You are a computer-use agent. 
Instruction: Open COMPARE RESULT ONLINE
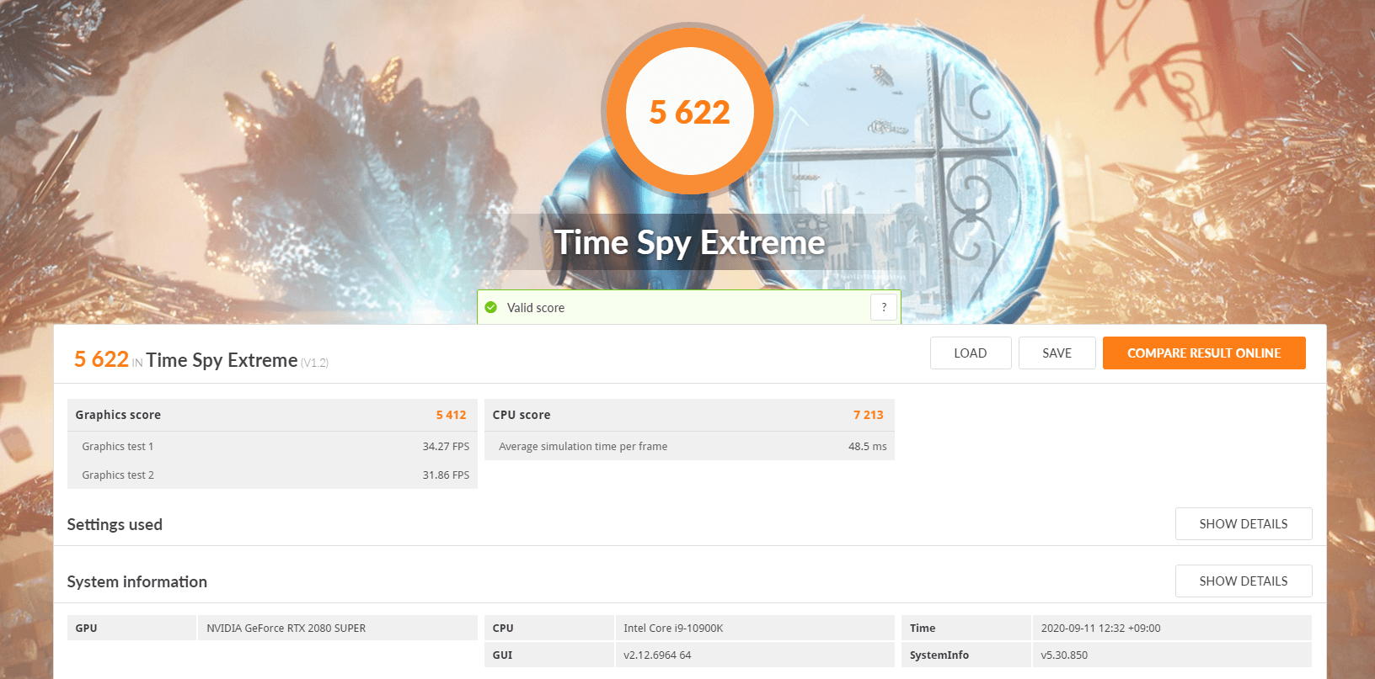point(1204,353)
